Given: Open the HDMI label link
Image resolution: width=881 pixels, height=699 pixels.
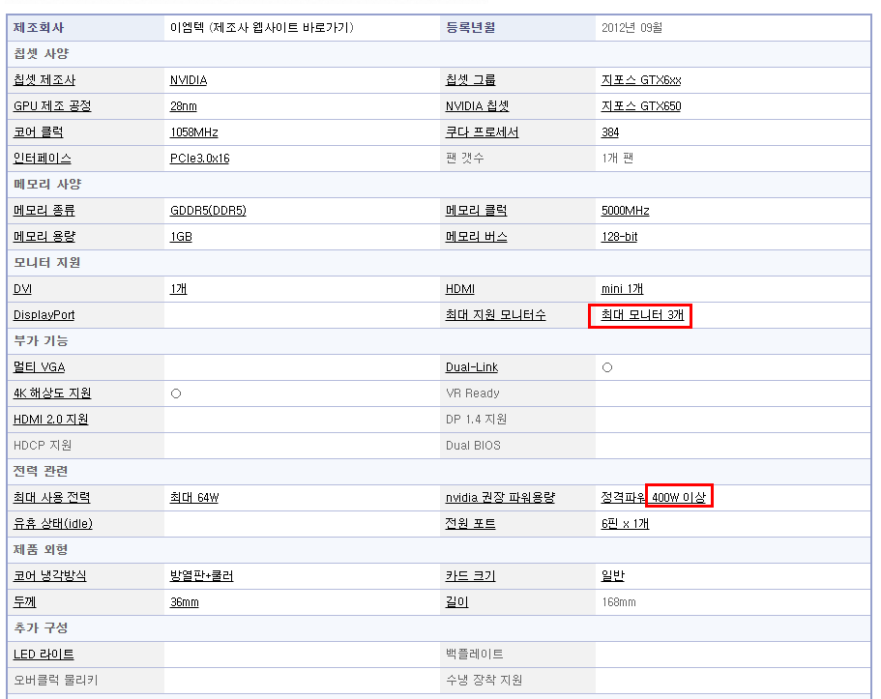Looking at the screenshot, I should (460, 289).
